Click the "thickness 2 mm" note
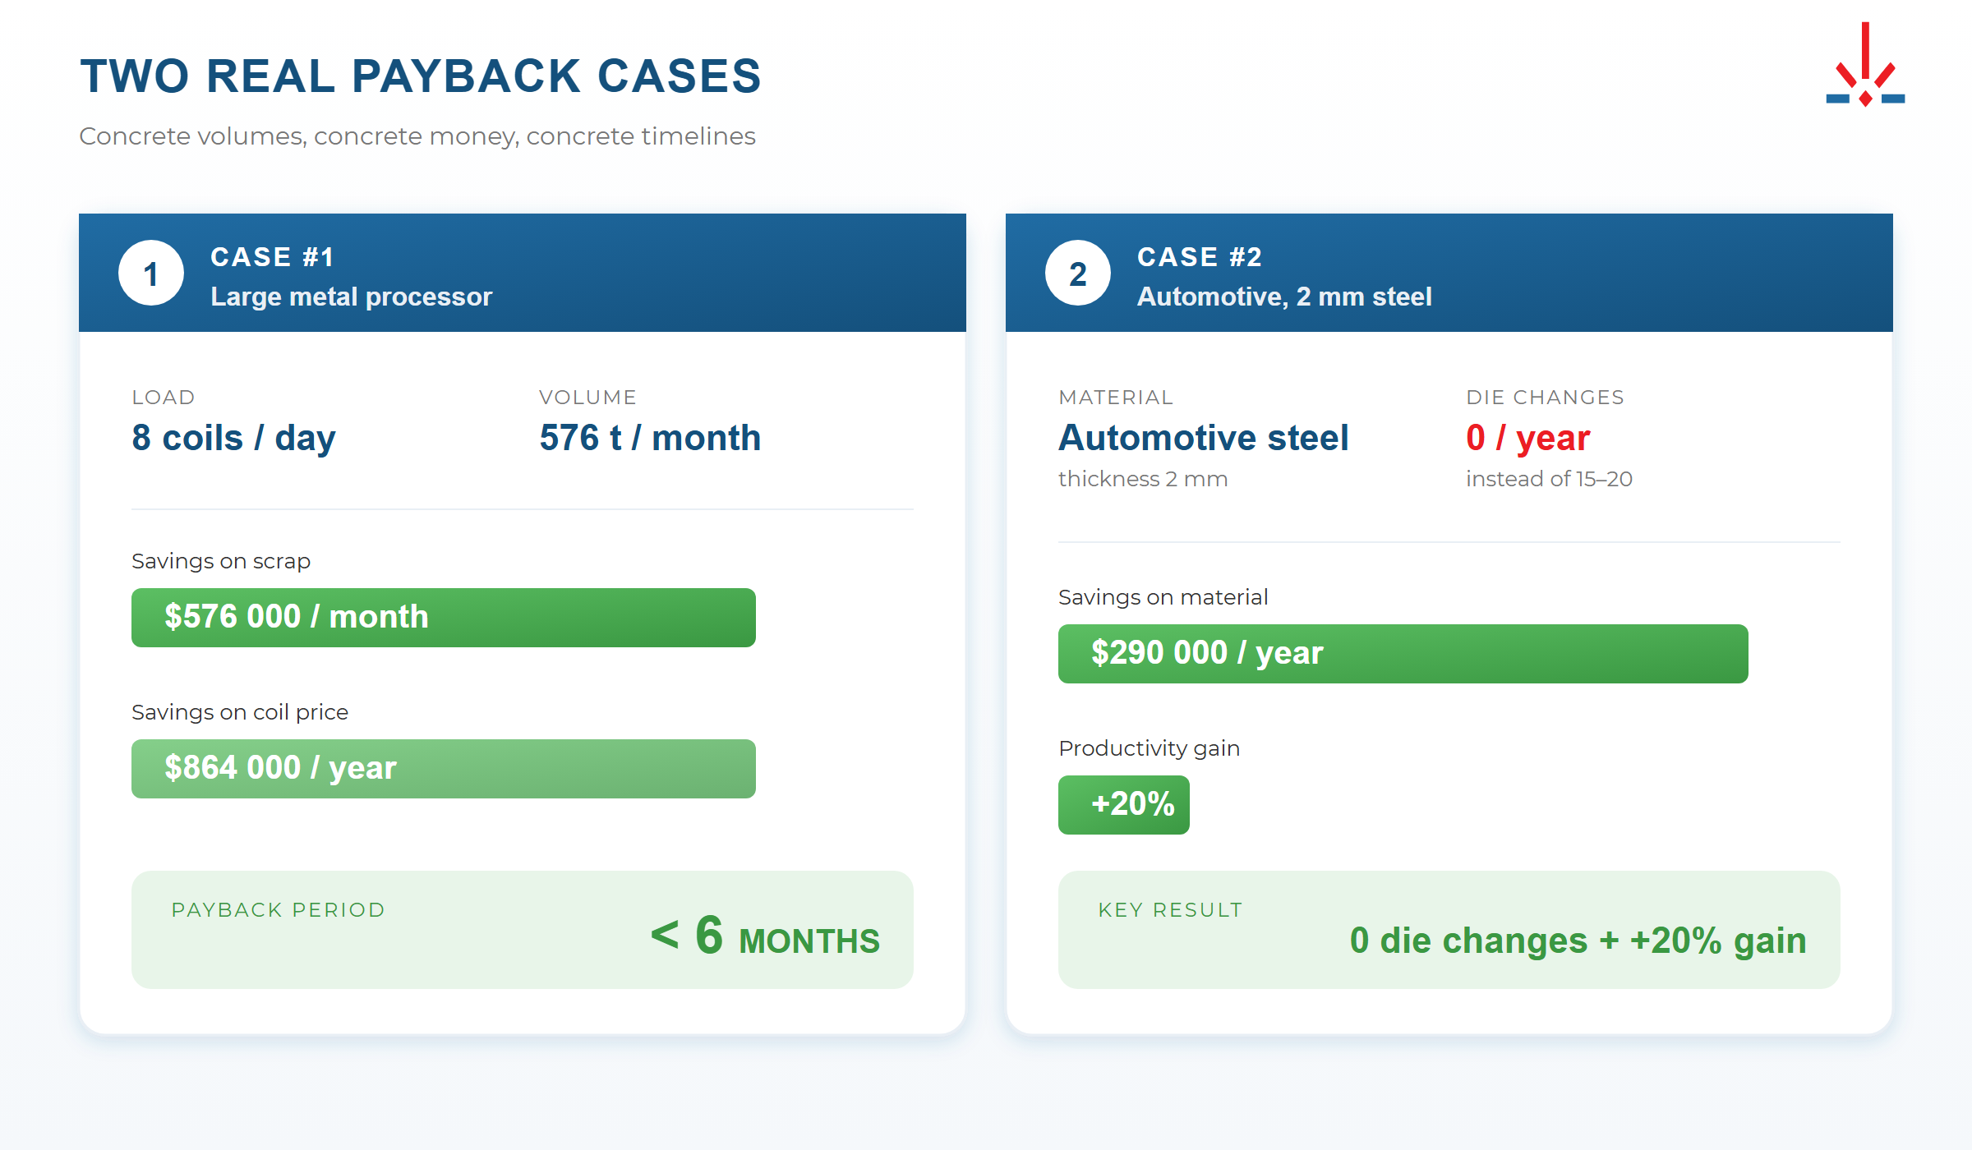Viewport: 1972px width, 1150px height. [1143, 479]
